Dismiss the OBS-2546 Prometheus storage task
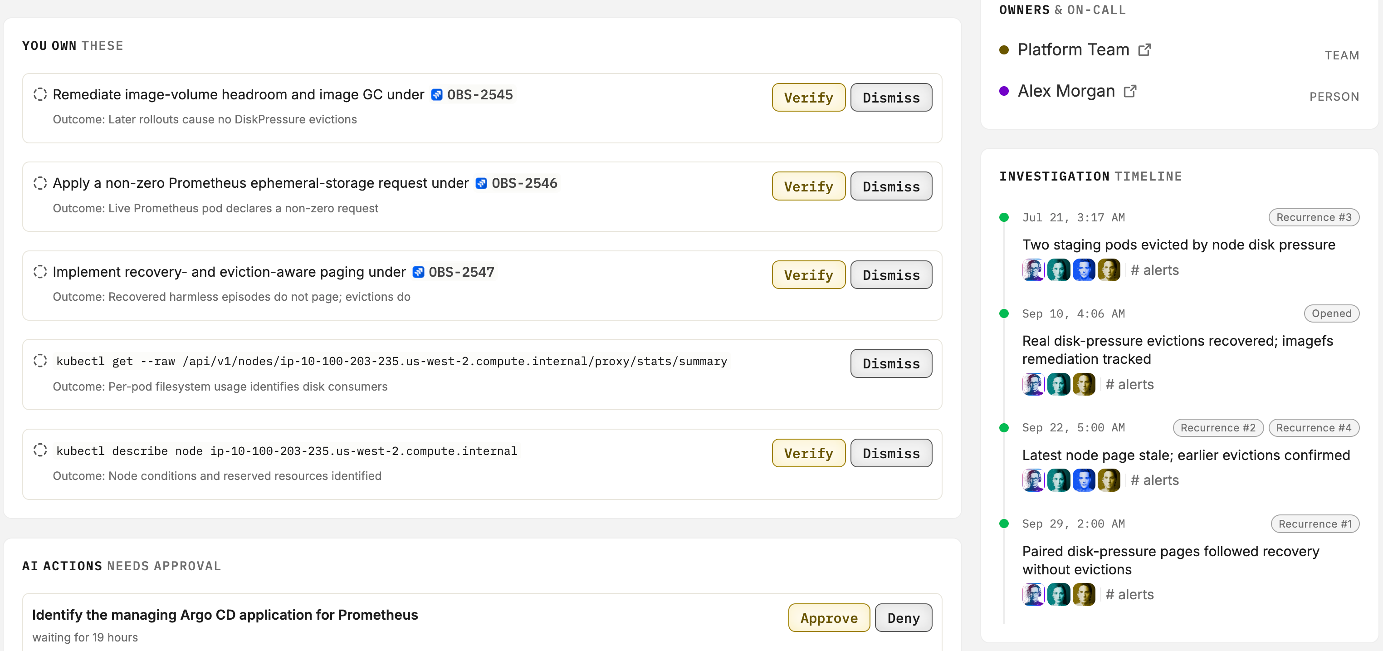This screenshot has height=651, width=1383. (891, 186)
